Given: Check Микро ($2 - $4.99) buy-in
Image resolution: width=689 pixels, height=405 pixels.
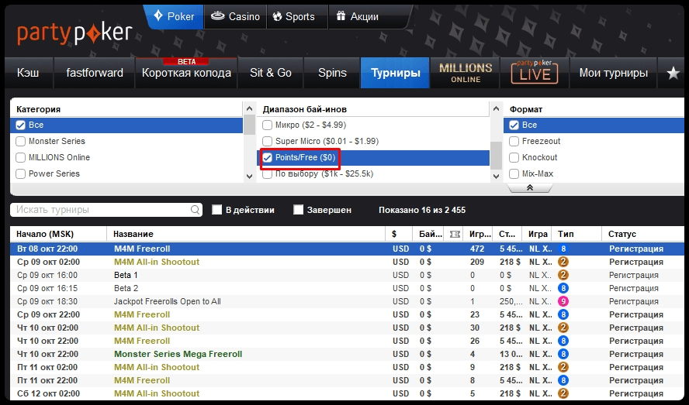Looking at the screenshot, I should point(267,125).
